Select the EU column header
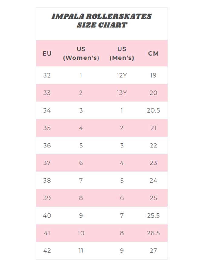Image resolution: width=206 pixels, height=264 pixels. tap(47, 53)
